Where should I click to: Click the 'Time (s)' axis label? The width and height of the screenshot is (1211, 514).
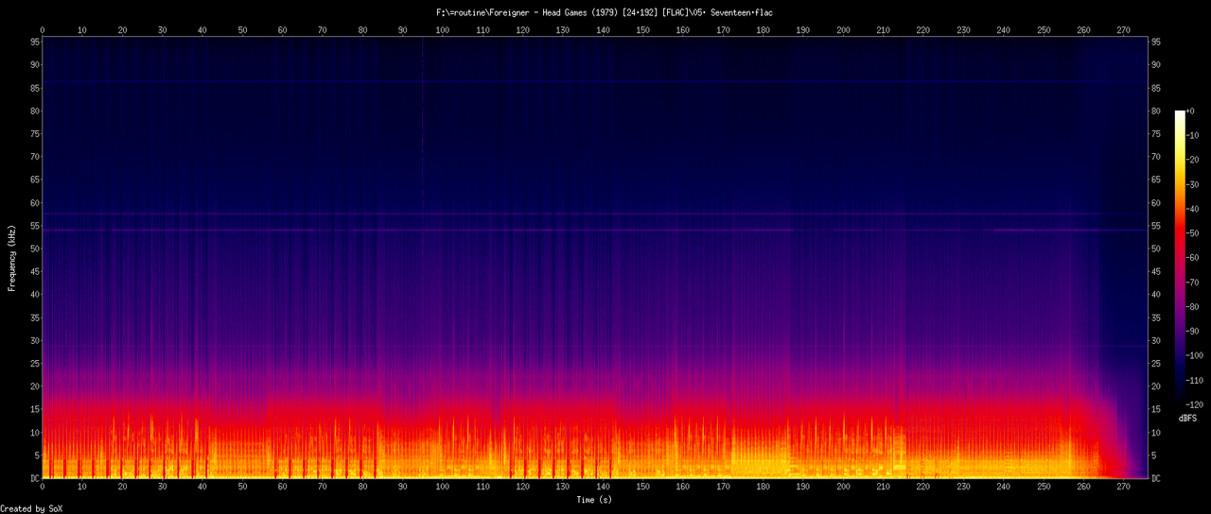594,499
